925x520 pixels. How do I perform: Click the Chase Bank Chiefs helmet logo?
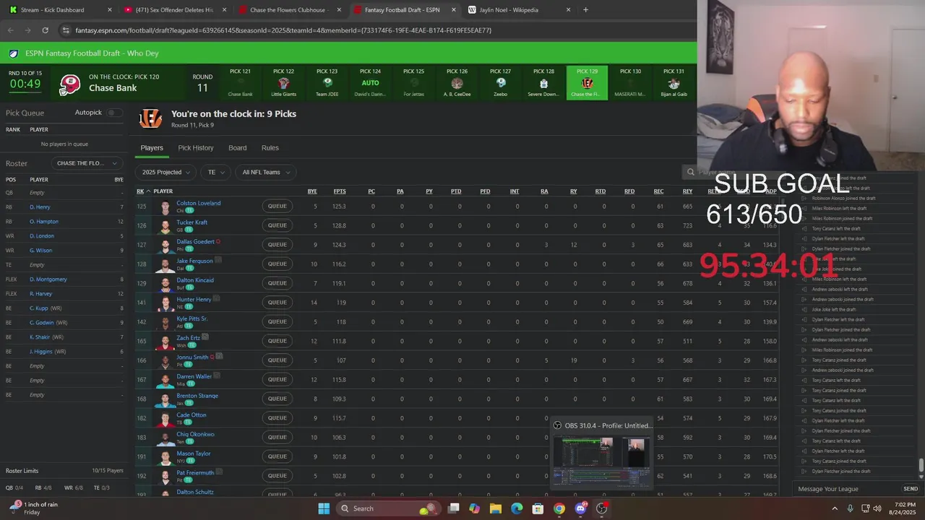pos(70,84)
